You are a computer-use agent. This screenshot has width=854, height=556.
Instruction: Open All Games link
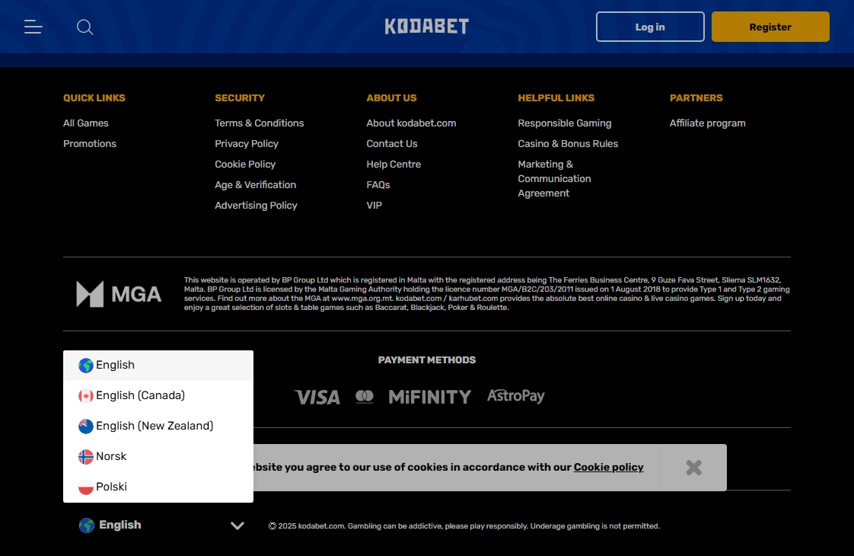(85, 123)
